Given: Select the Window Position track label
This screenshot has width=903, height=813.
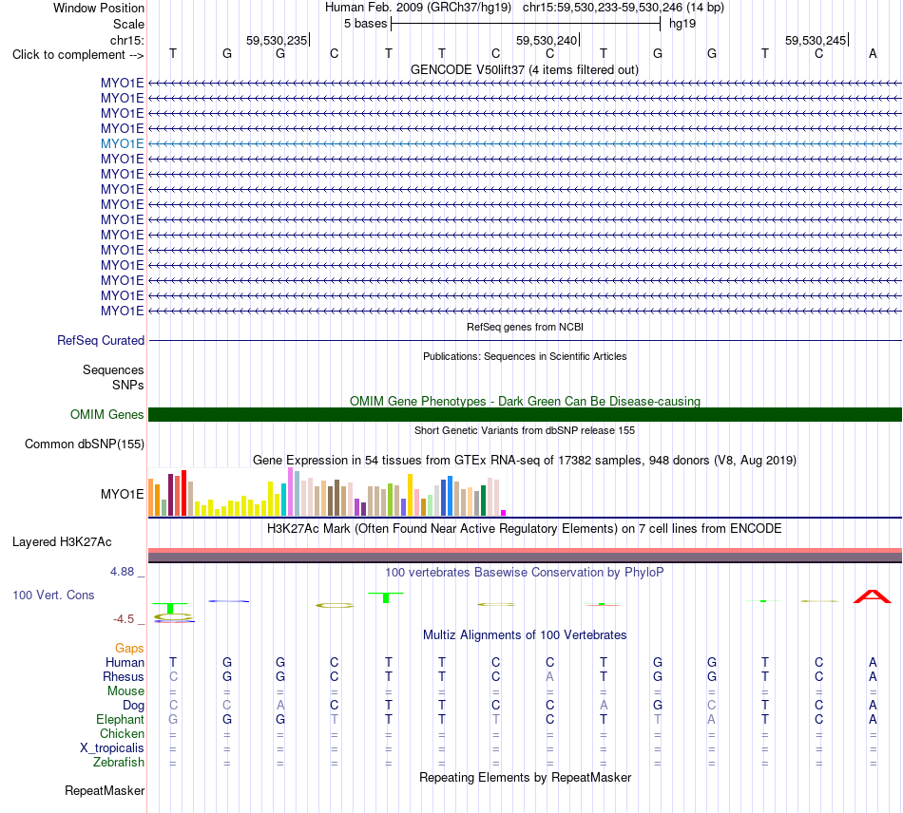Looking at the screenshot, I should click(x=99, y=8).
